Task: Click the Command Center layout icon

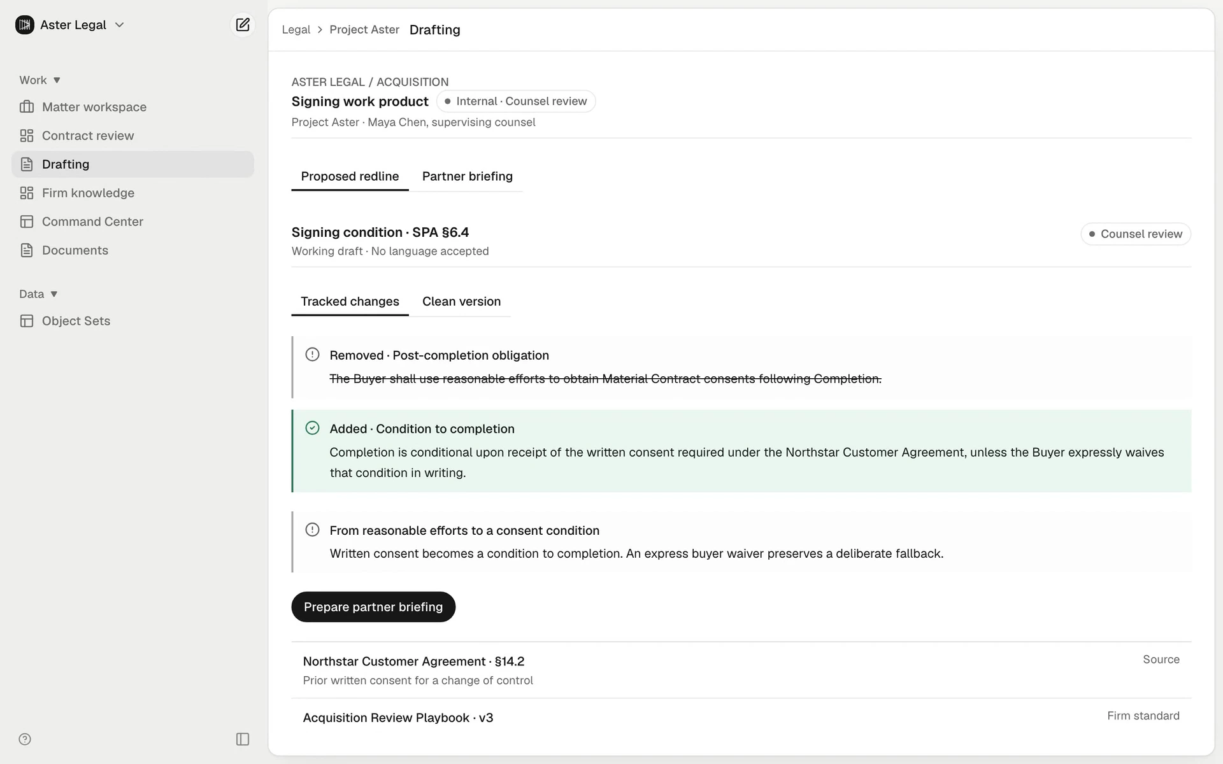Action: [27, 222]
